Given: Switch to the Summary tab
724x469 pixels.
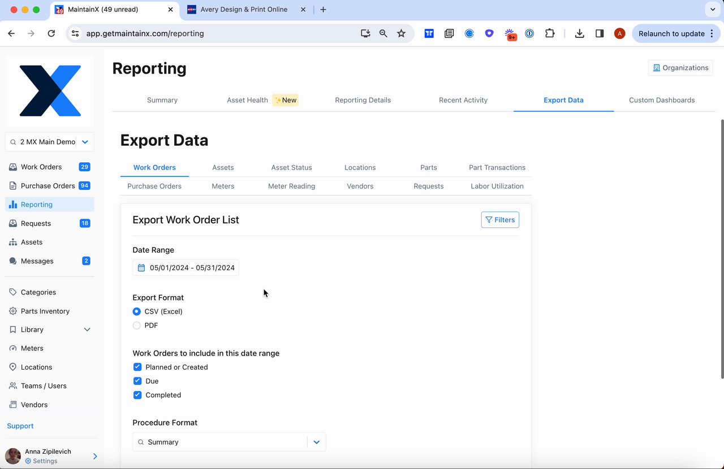Looking at the screenshot, I should click(x=162, y=100).
